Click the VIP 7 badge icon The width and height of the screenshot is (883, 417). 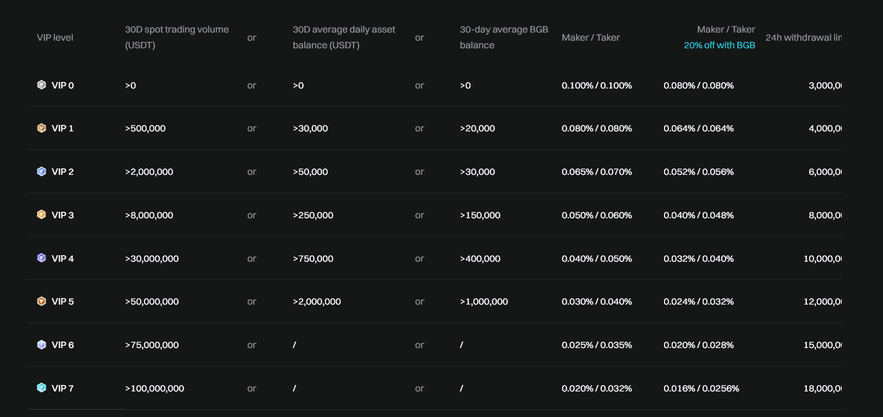click(x=41, y=388)
